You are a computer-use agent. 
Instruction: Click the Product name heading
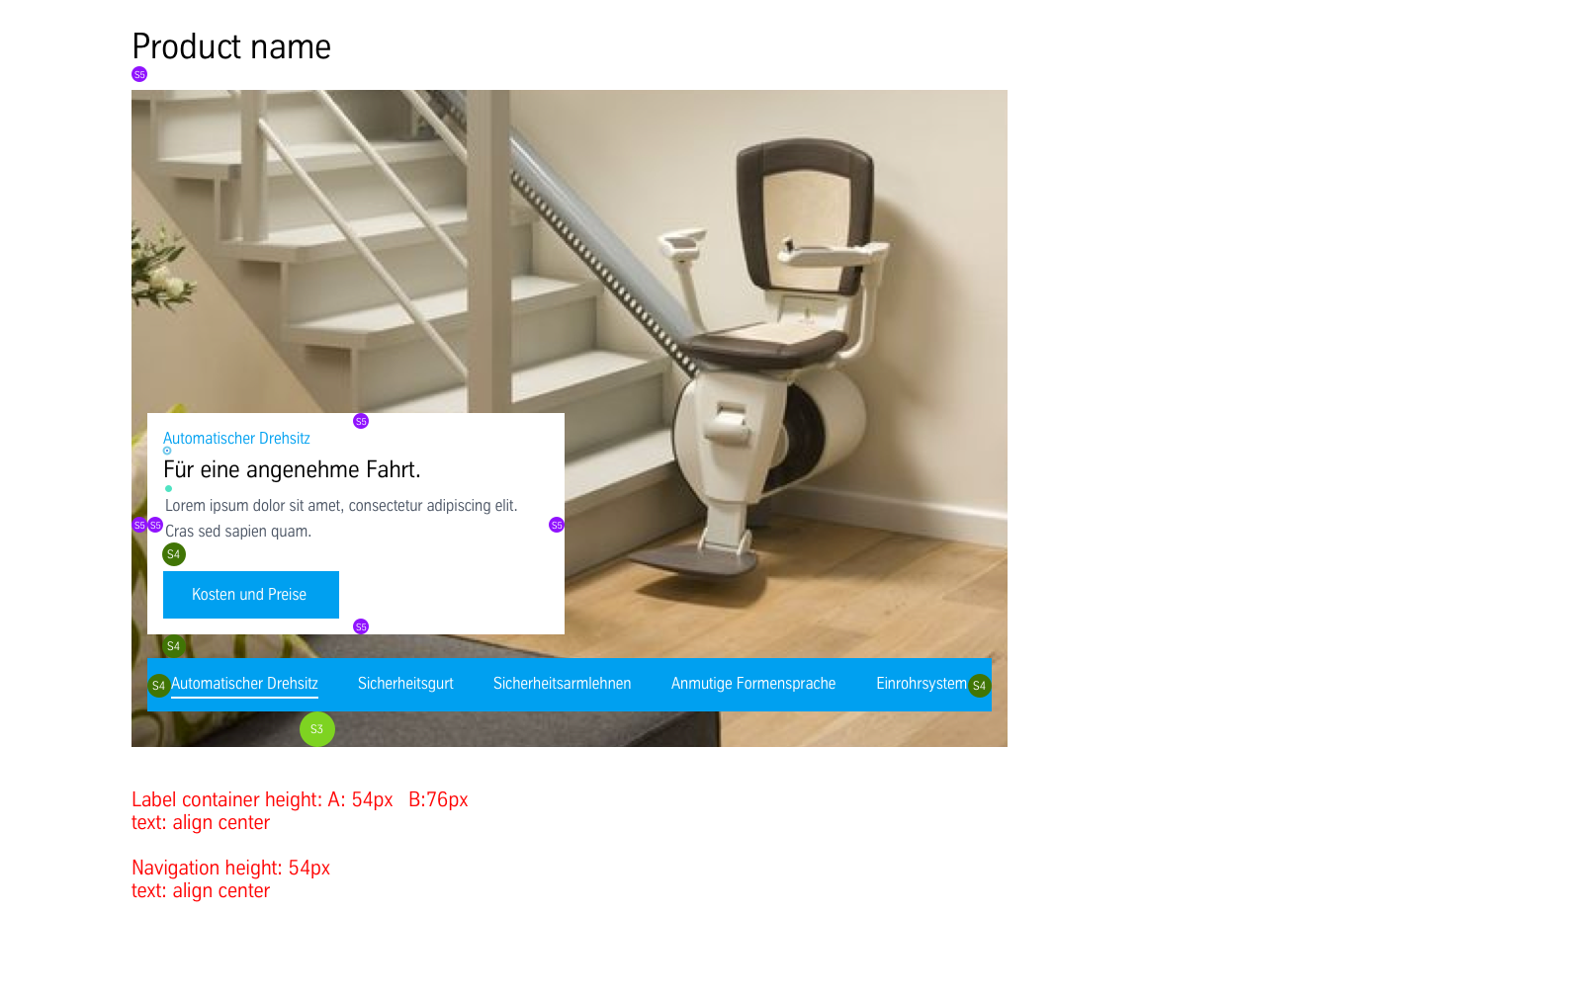point(231,46)
